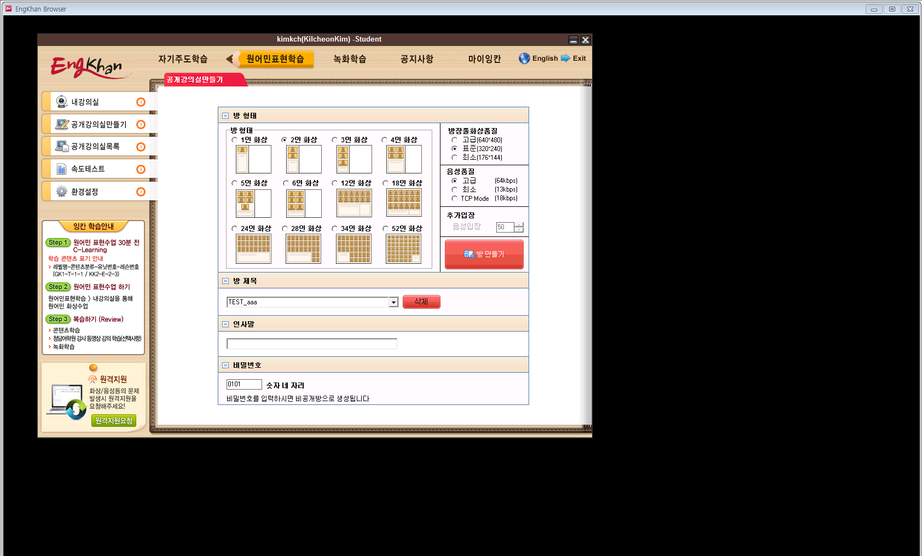Viewport: 922px width, 556px height.
Task: Close the EngKhan inner window
Action: (585, 40)
